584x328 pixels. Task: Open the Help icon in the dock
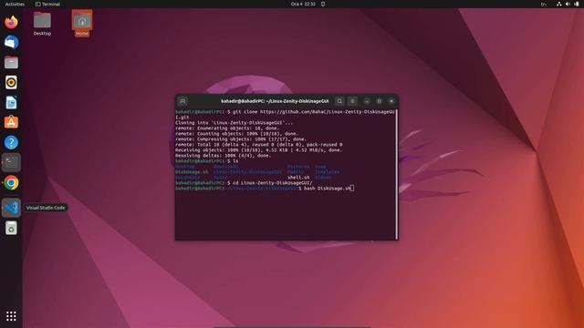coord(11,142)
